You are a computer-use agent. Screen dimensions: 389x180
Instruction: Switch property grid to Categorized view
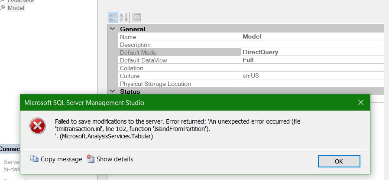(113, 17)
